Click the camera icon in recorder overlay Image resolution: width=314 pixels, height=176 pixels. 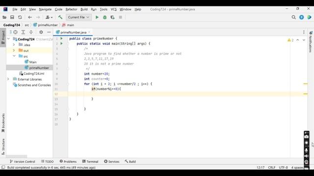pyautogui.click(x=306, y=137)
